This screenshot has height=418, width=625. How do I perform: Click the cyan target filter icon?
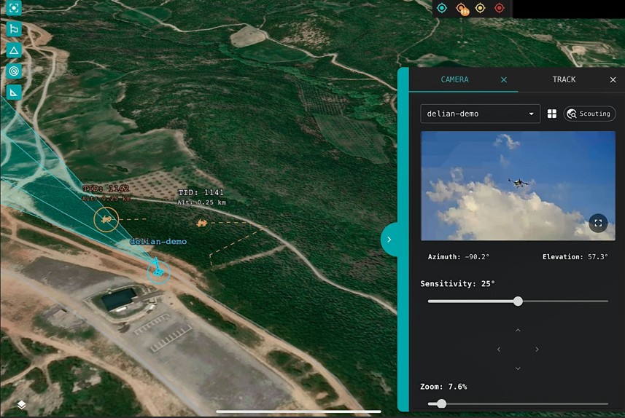441,8
